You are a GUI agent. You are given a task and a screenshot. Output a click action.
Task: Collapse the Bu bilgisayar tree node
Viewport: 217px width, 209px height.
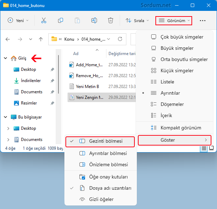5,117
